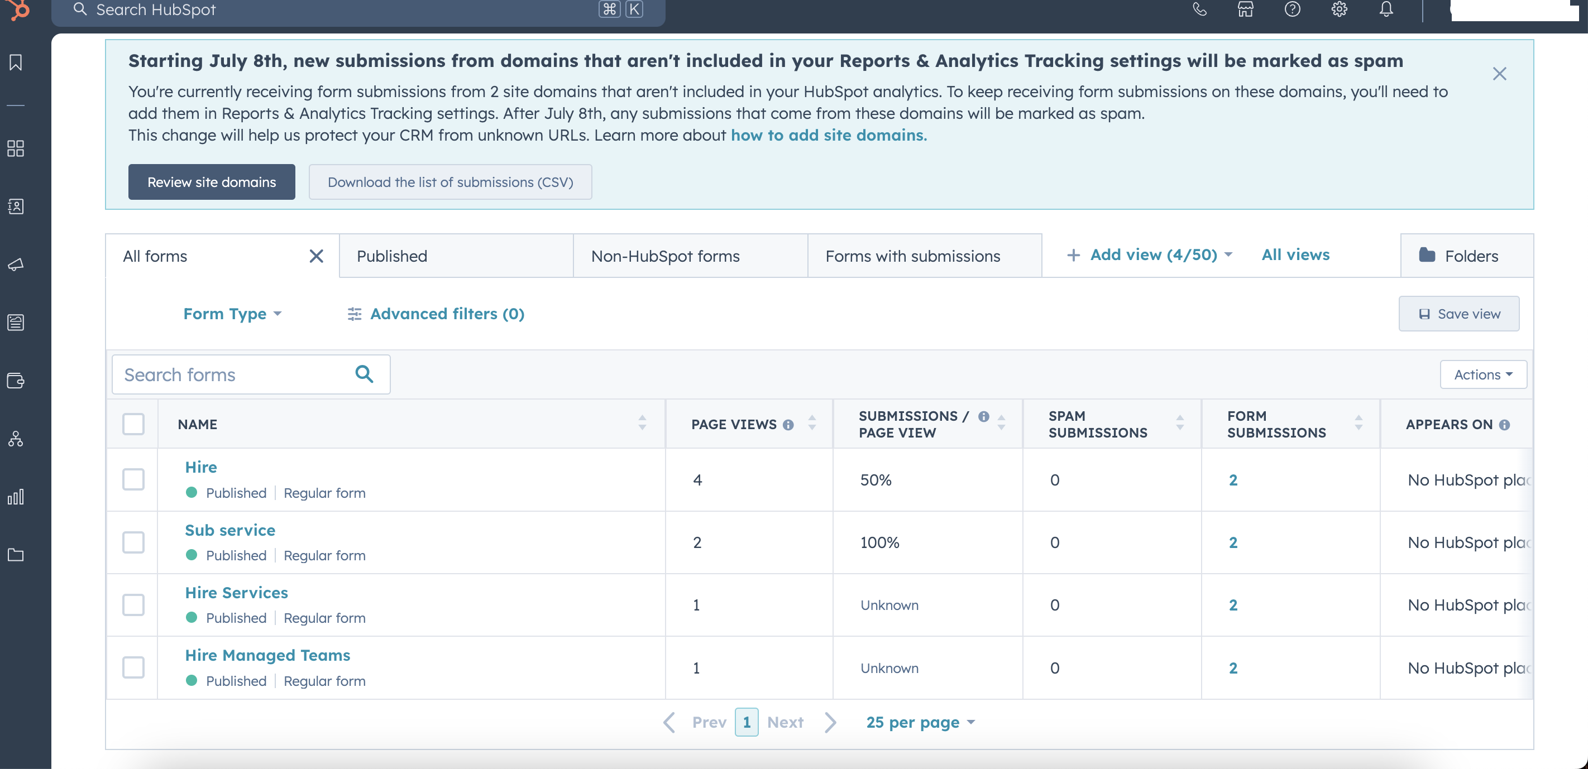1588x769 pixels.
Task: Switch to the Non-HubSpot forms tab
Action: click(x=691, y=256)
